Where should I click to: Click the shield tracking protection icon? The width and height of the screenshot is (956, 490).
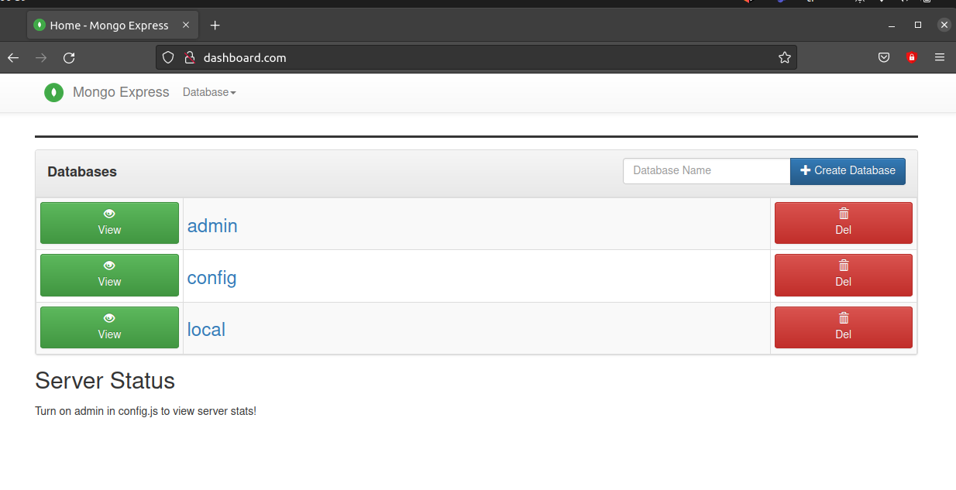click(x=168, y=57)
